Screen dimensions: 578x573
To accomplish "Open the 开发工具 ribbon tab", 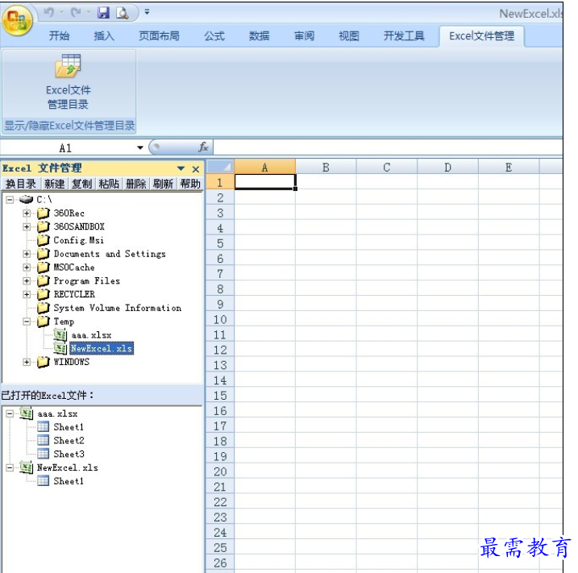I will tap(404, 35).
